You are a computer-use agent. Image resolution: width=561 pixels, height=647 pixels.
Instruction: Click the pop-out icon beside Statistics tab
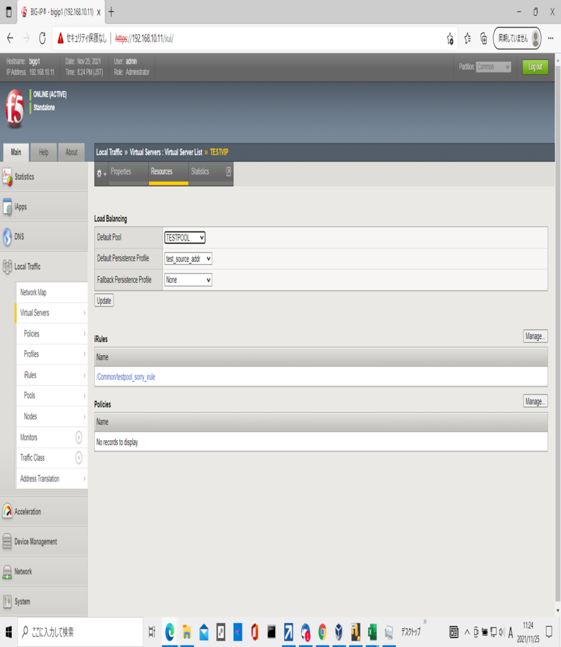pos(228,172)
